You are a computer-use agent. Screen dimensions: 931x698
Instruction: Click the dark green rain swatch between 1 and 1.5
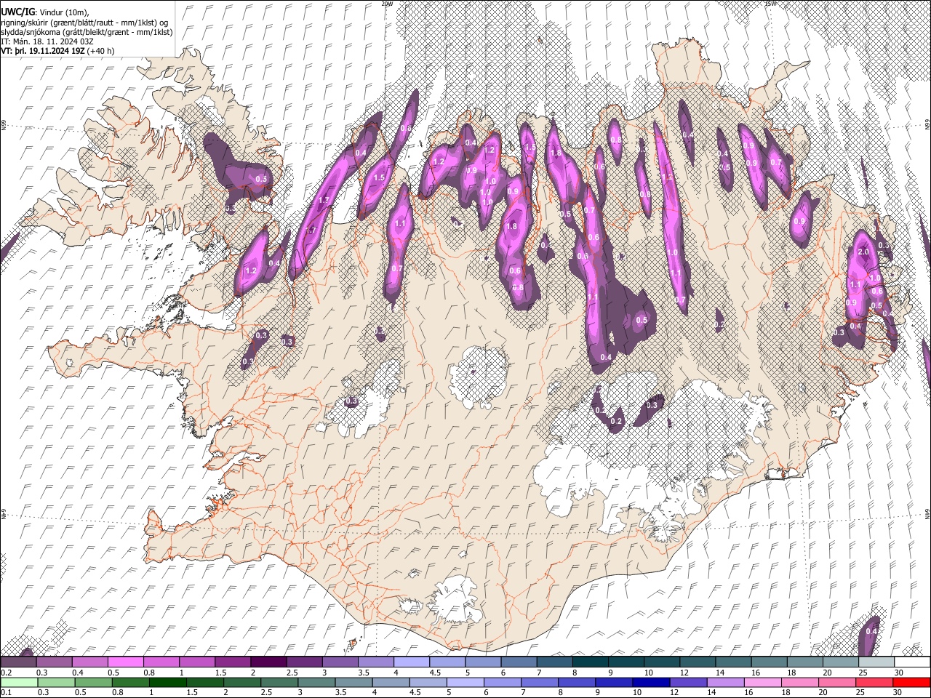pos(167,682)
